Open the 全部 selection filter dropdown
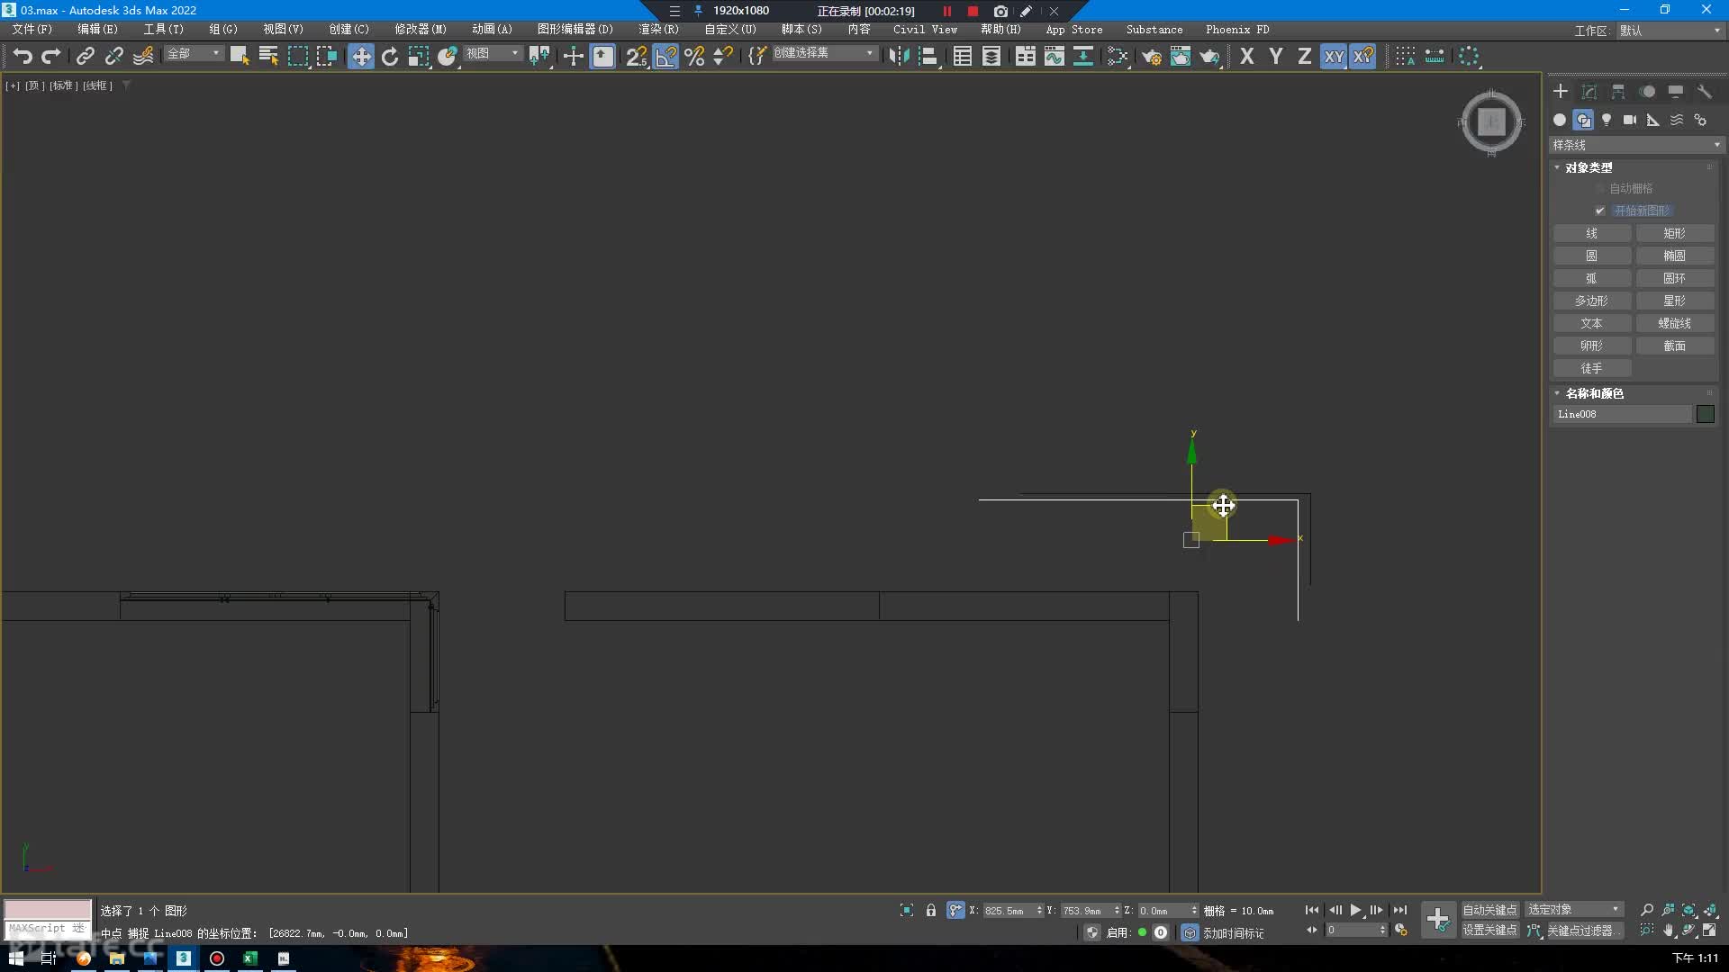 click(193, 54)
